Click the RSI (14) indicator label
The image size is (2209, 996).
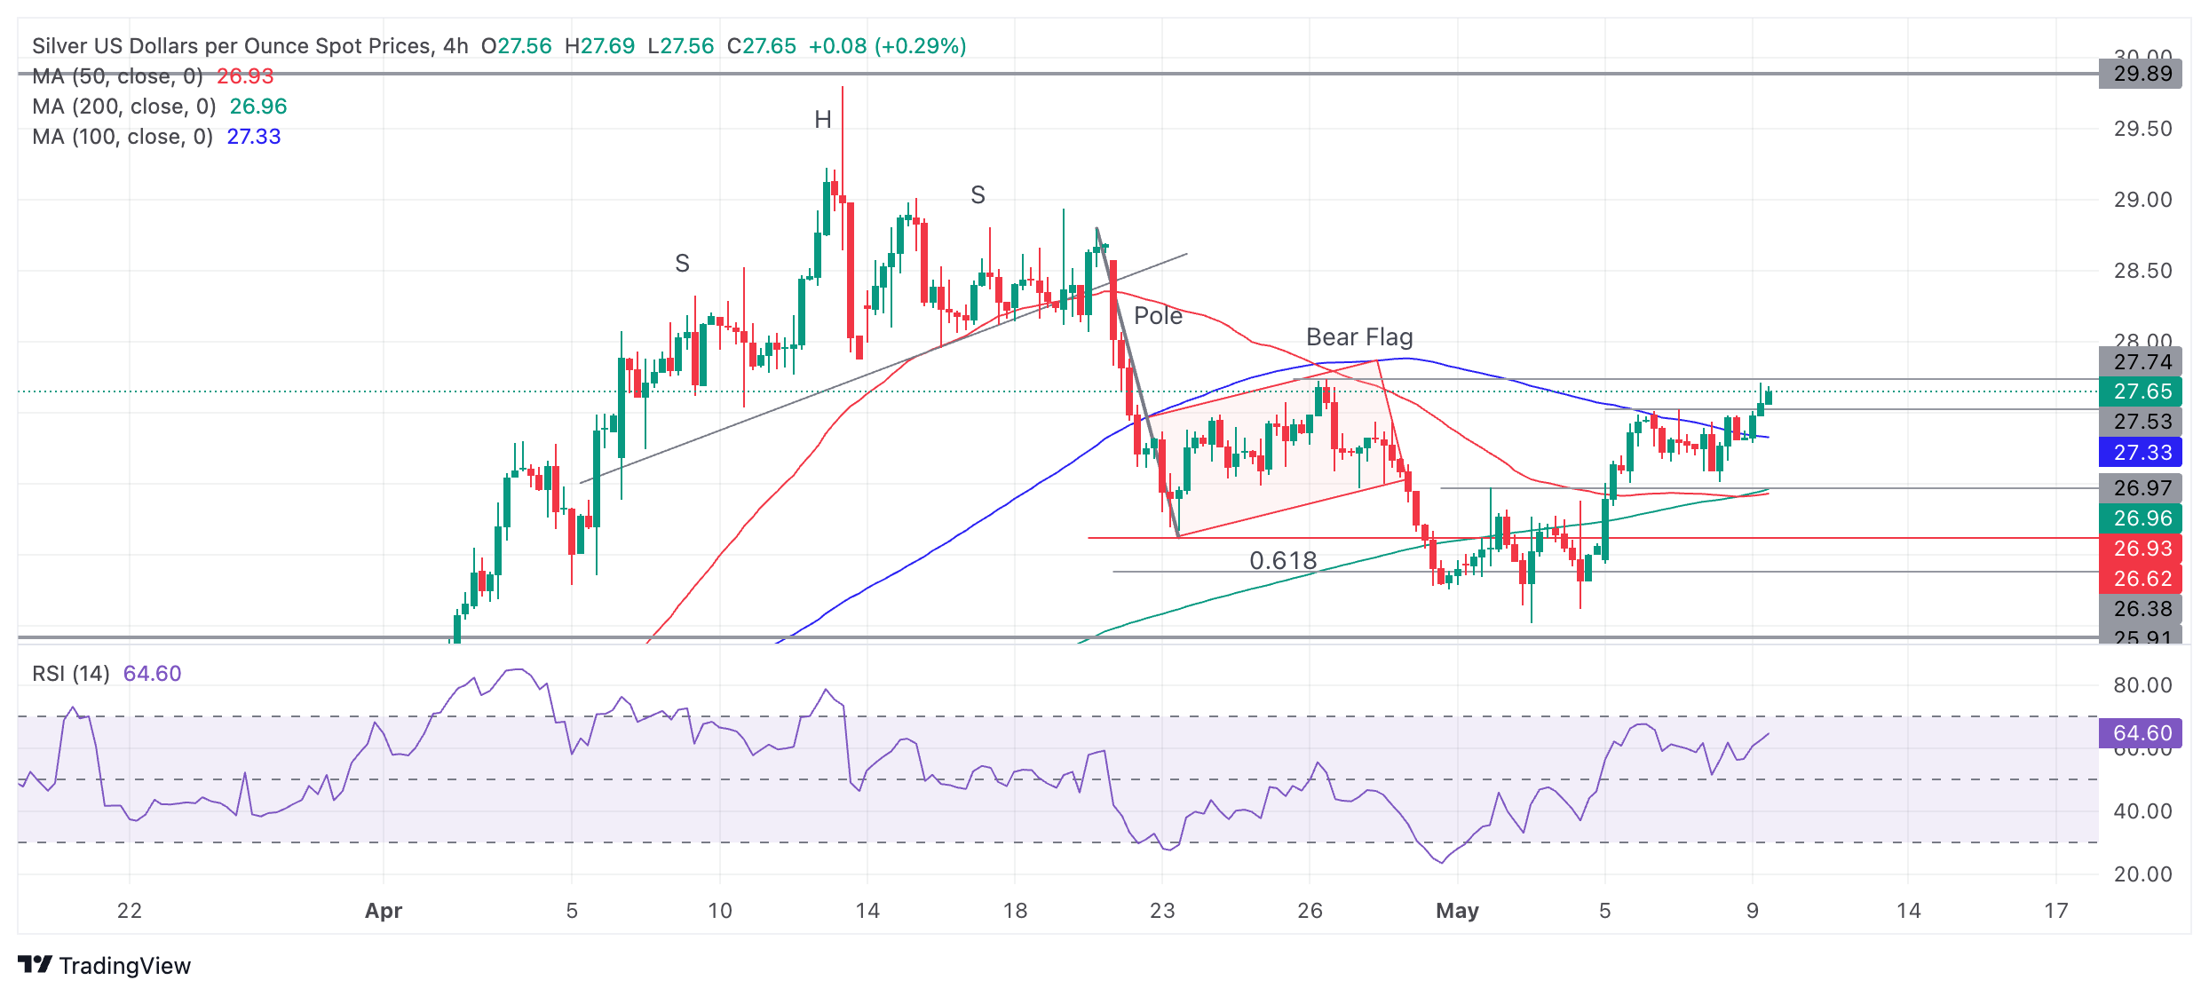[x=71, y=674]
